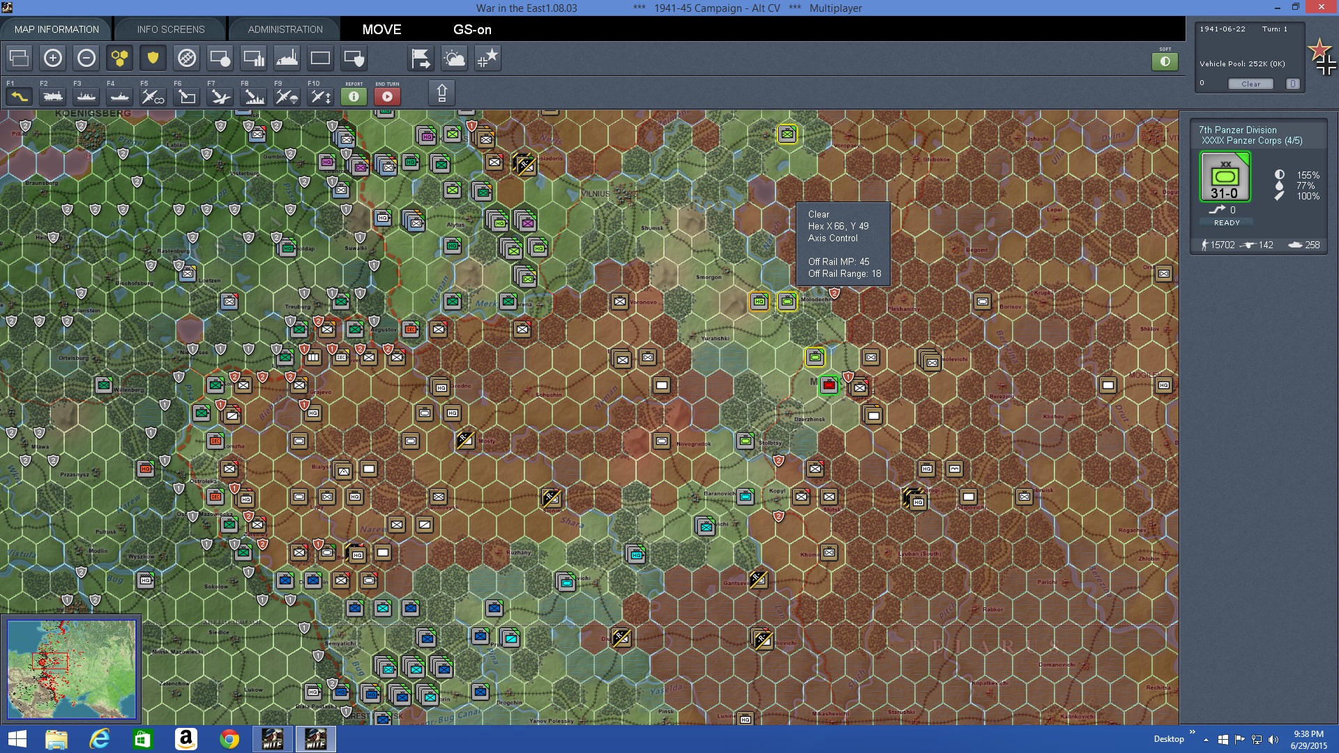
Task: Click the empty rectangle toolbar icon
Action: [x=321, y=58]
